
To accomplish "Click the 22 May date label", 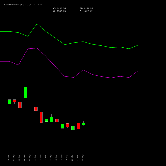I will (83, 158).
